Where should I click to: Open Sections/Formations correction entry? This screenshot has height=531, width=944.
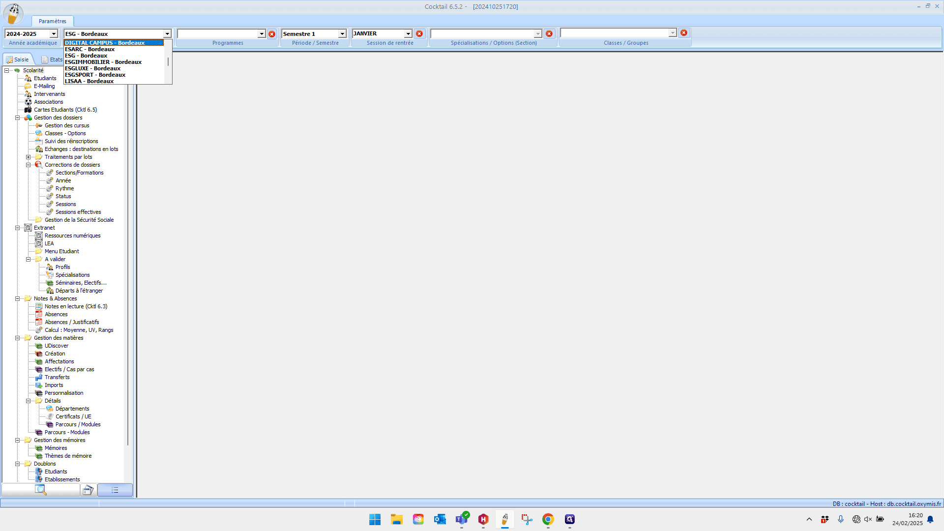pos(79,173)
